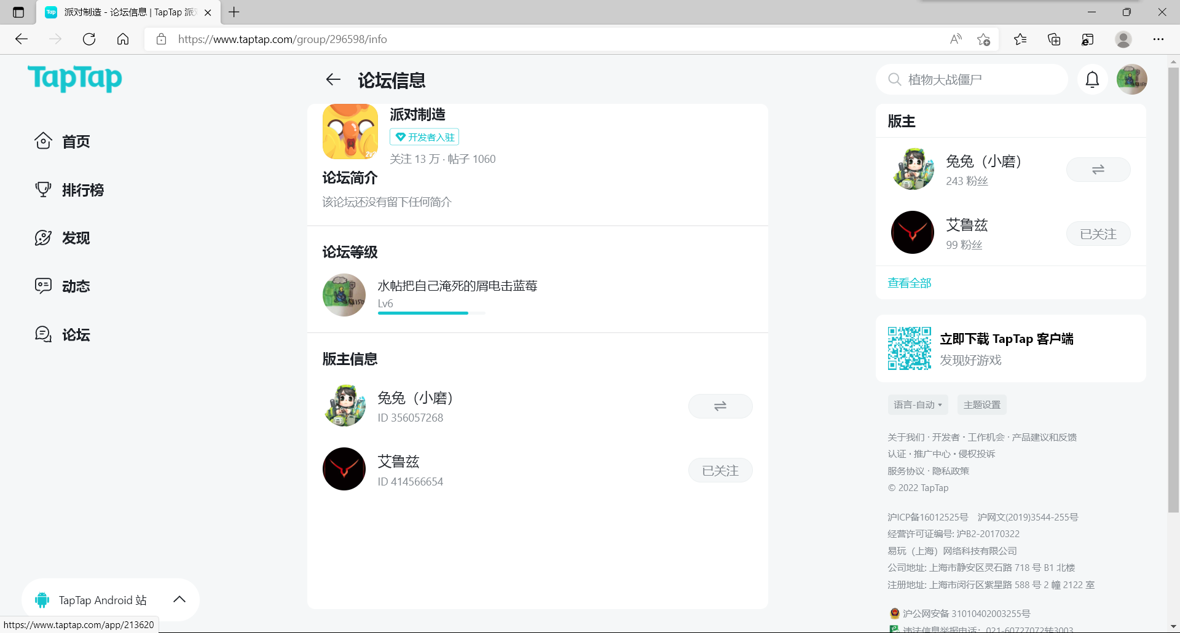Open the notifications bell
Screen dimensions: 1180x633
coord(1092,79)
